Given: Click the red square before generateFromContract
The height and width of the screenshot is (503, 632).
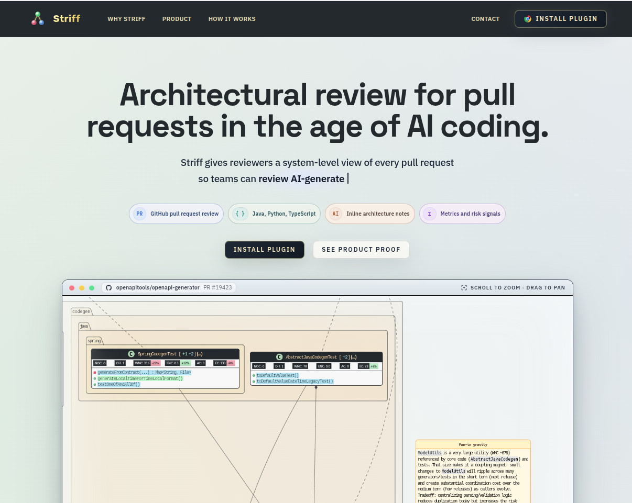Looking at the screenshot, I should (x=95, y=372).
